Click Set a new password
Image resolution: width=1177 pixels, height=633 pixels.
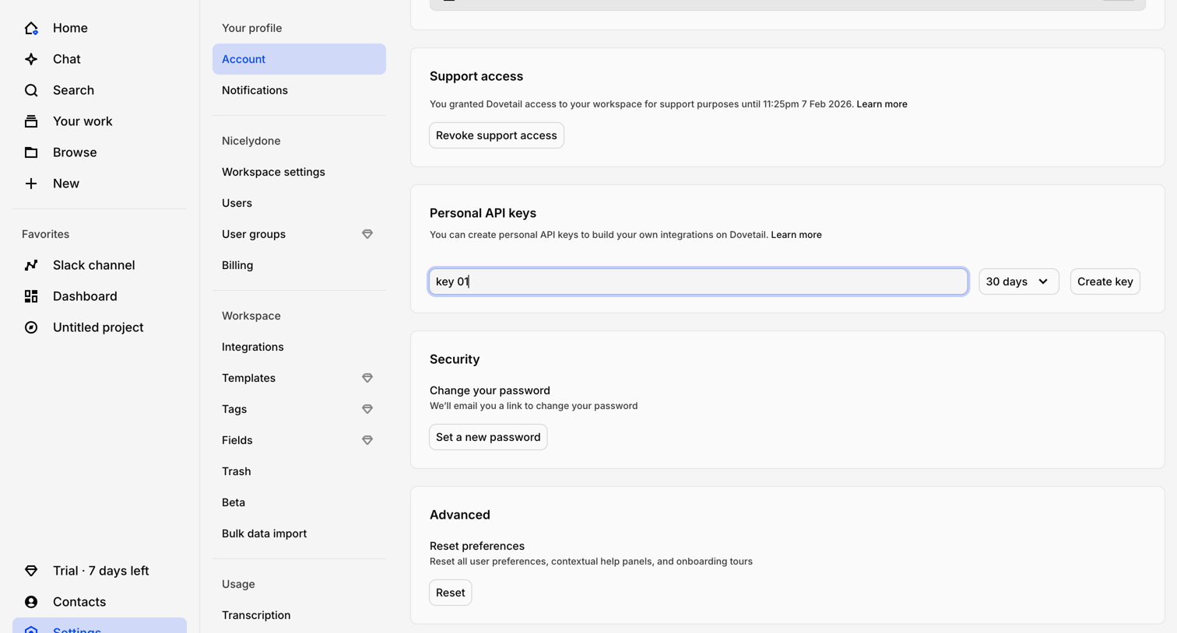[x=488, y=437]
